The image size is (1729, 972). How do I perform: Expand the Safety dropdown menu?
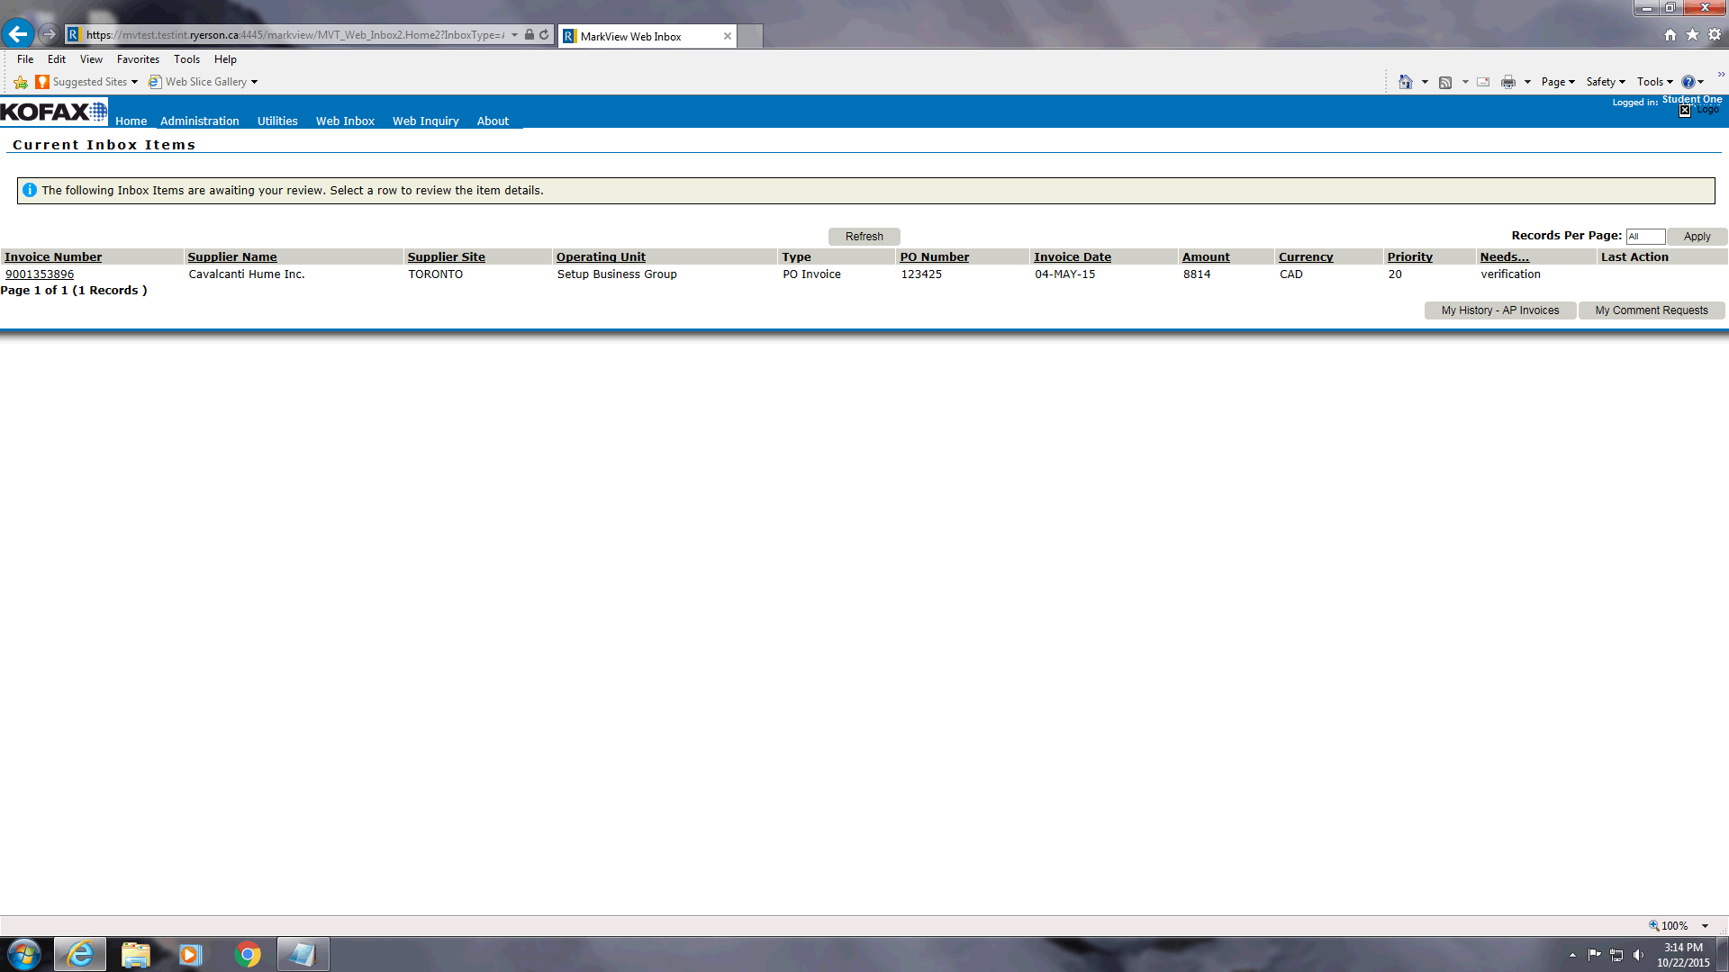pos(1606,82)
